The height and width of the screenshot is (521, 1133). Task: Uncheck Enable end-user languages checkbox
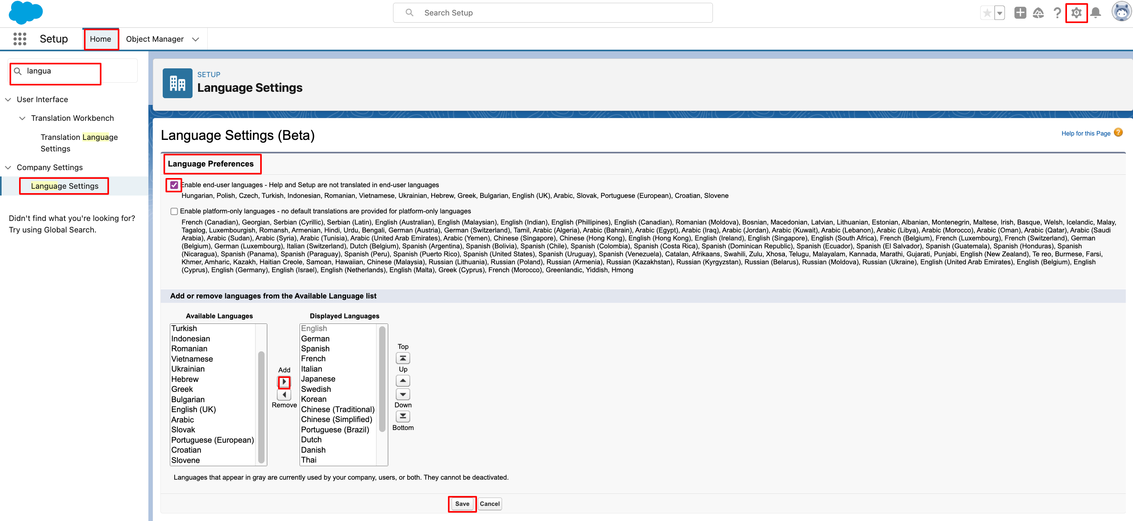[174, 185]
